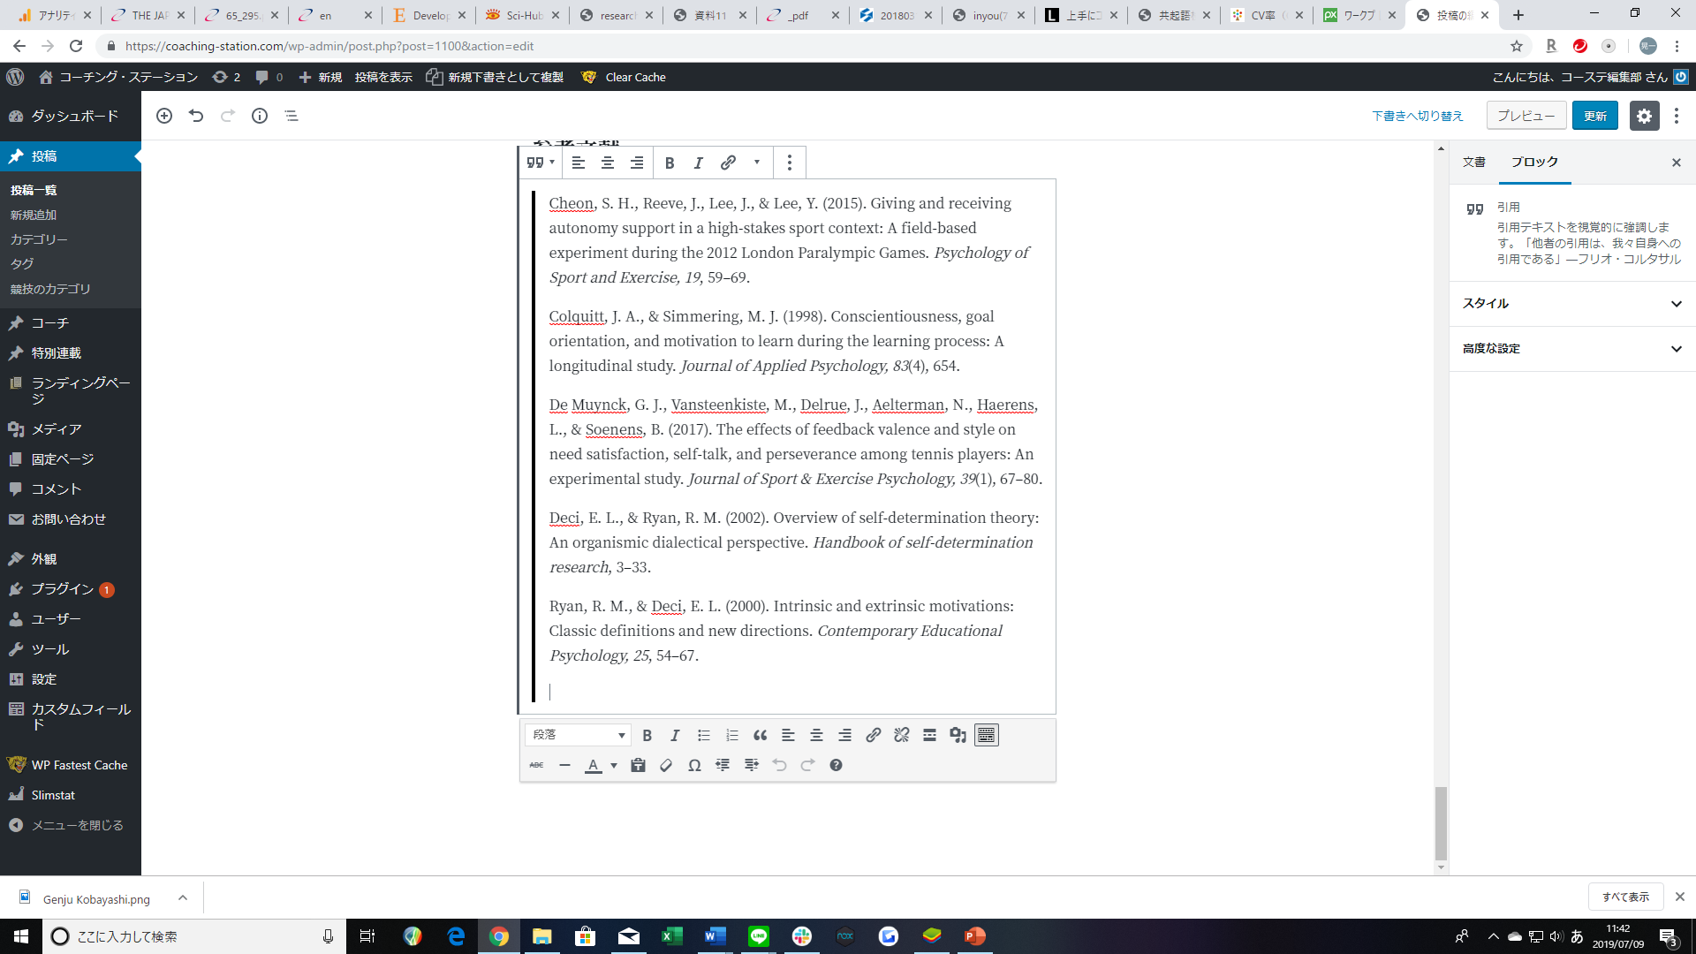Insert read more tag
Viewport: 1696px width, 954px height.
[x=930, y=735]
